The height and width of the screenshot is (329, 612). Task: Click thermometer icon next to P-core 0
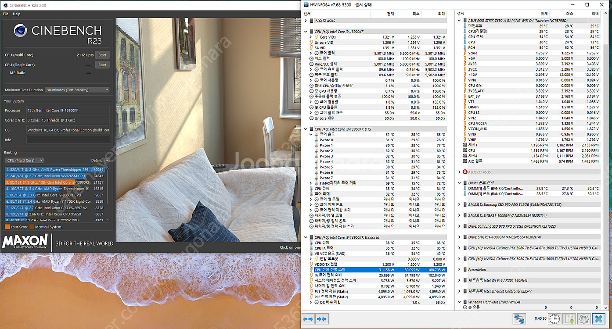pos(317,140)
